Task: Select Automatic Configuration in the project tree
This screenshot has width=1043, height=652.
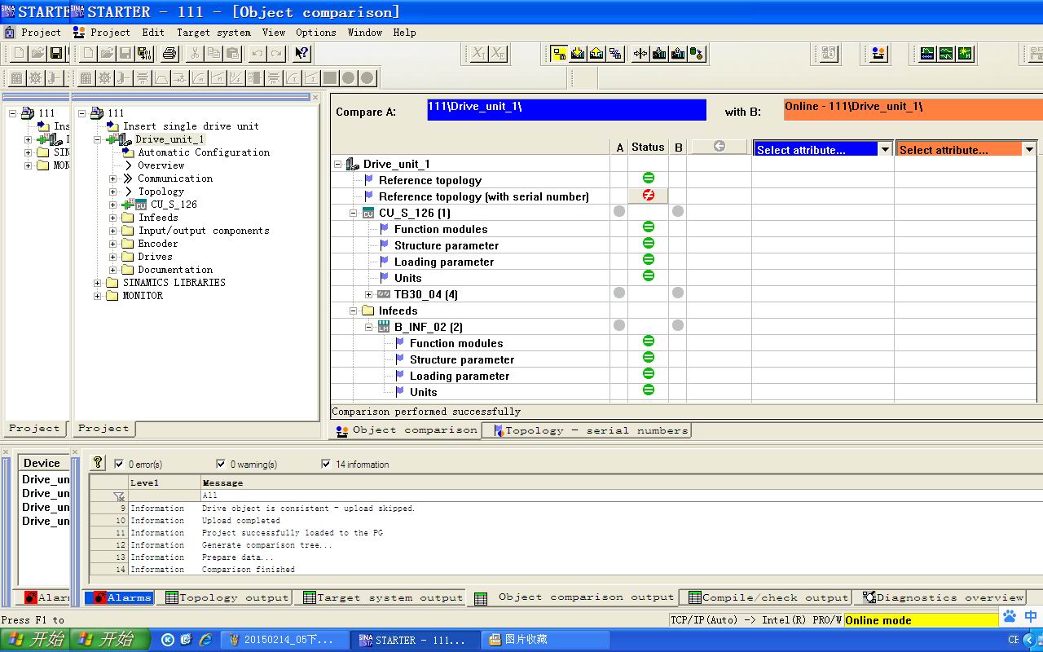Action: tap(204, 152)
